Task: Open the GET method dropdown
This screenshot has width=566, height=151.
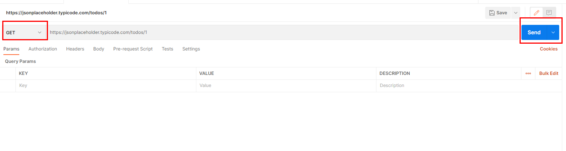Action: coord(24,33)
